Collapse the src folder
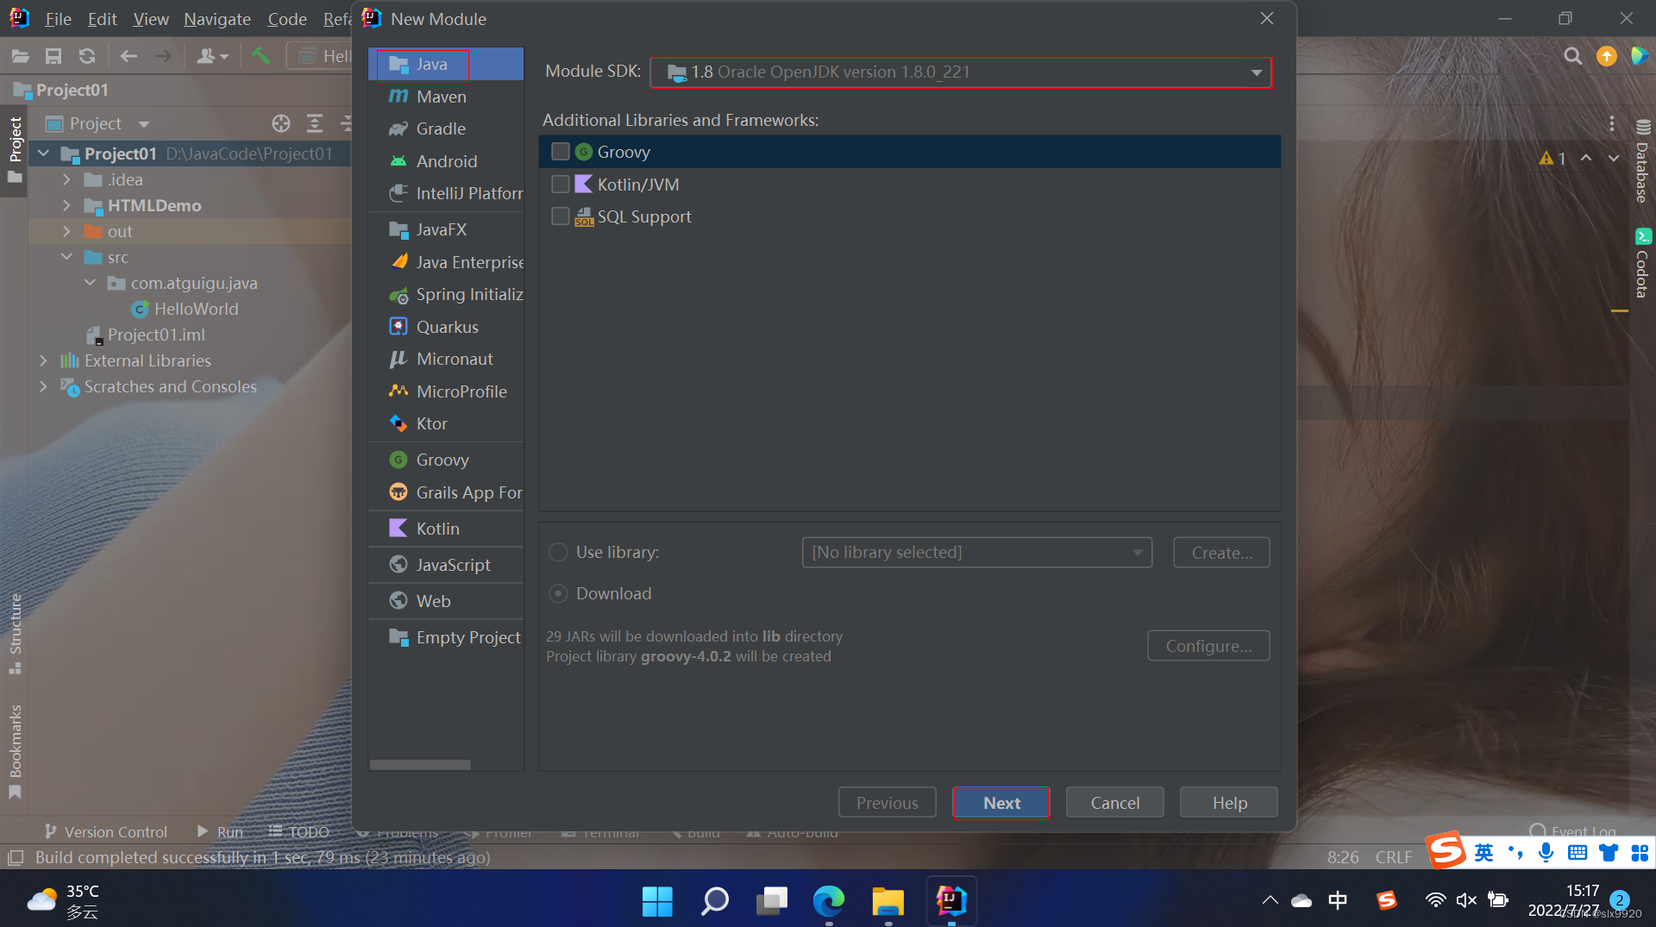This screenshot has height=927, width=1656. pos(66,257)
